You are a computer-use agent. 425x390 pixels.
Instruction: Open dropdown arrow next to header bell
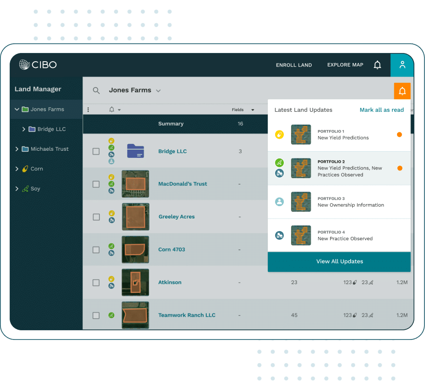coord(120,110)
